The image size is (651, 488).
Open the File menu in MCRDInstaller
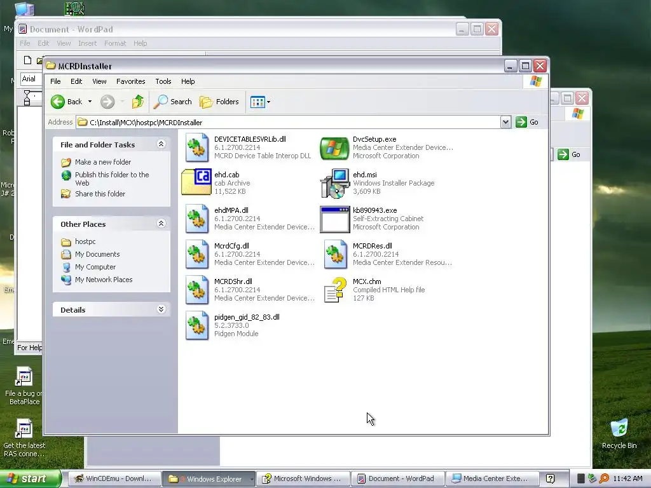click(x=55, y=81)
